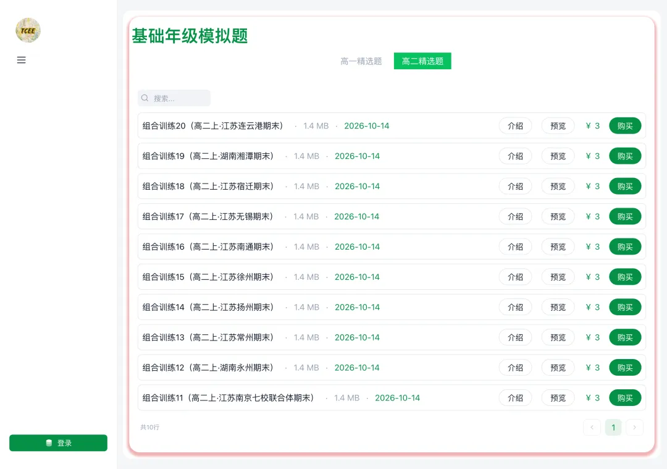Buy 组合训练13 江苏常州期末
The height and width of the screenshot is (469, 667).
[625, 337]
